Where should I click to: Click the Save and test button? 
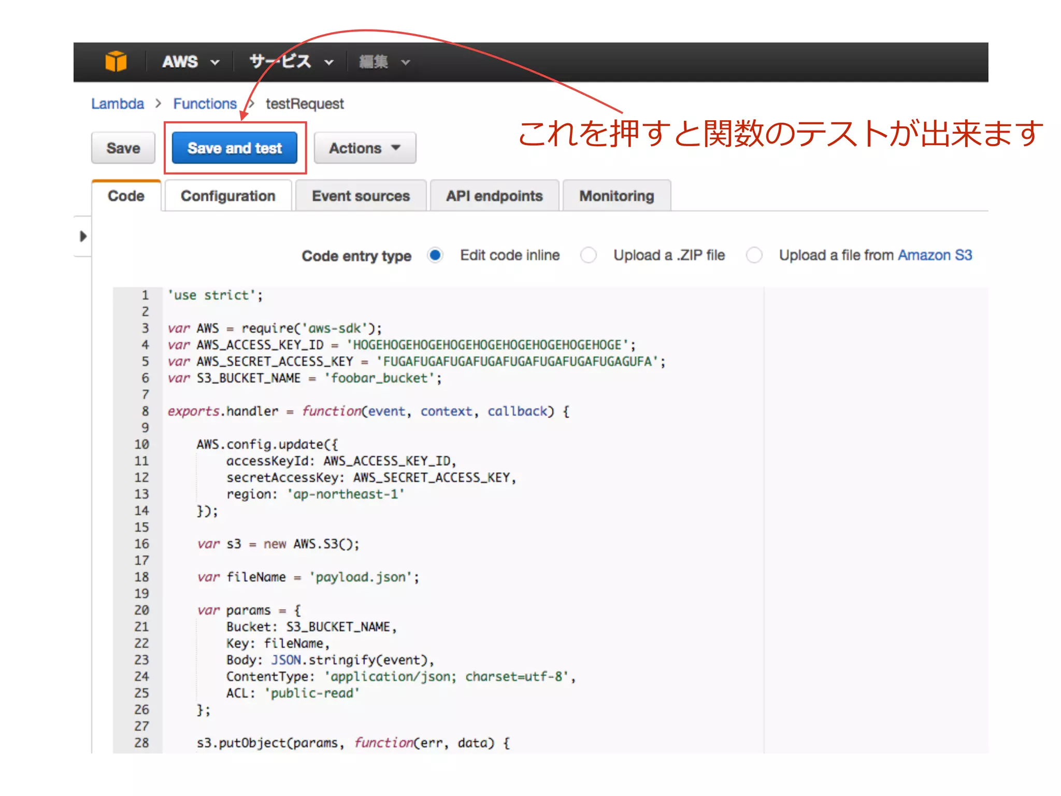tap(235, 148)
